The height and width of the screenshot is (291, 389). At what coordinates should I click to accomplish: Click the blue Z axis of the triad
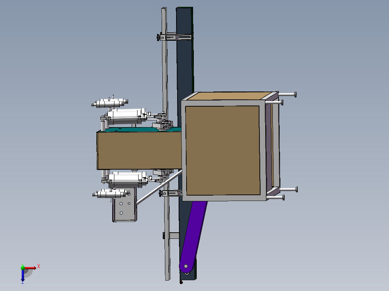23,275
